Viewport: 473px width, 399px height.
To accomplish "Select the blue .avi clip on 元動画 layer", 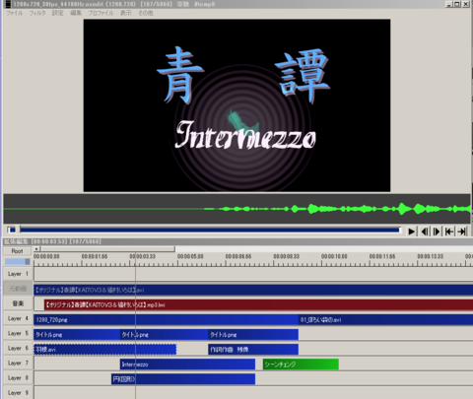I will point(253,290).
